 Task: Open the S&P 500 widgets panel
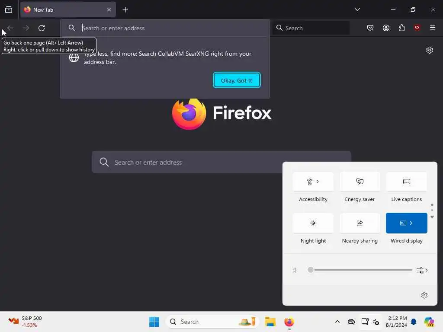pos(26,322)
